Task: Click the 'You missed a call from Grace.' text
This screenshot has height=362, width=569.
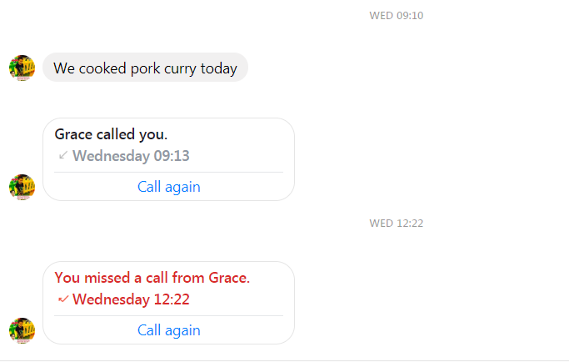Action: pos(152,278)
